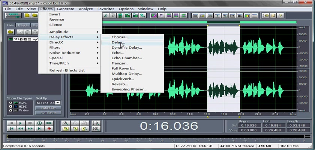Toggle the time window display icon 0:15

pyautogui.click(x=232, y=15)
